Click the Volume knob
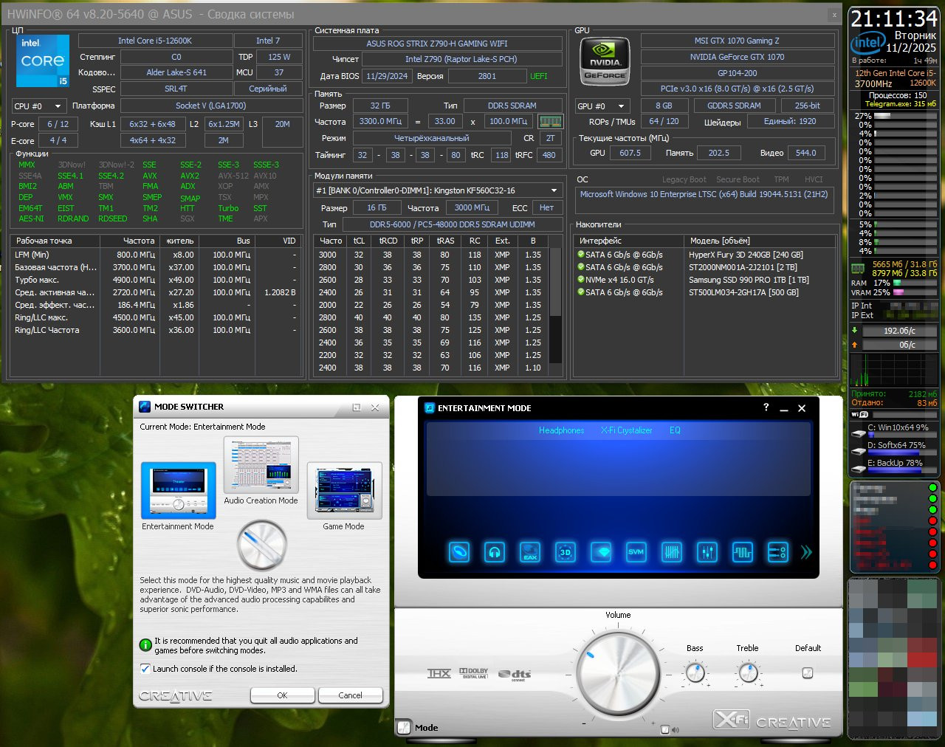Image resolution: width=945 pixels, height=747 pixels. [x=618, y=673]
